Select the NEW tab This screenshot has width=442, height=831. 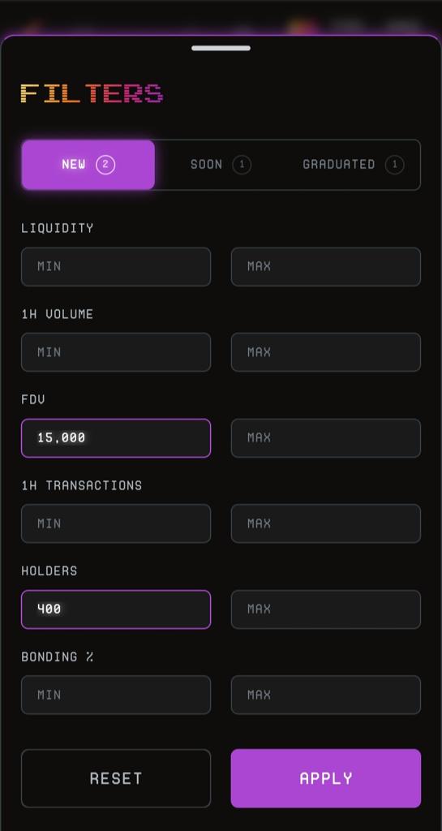88,164
